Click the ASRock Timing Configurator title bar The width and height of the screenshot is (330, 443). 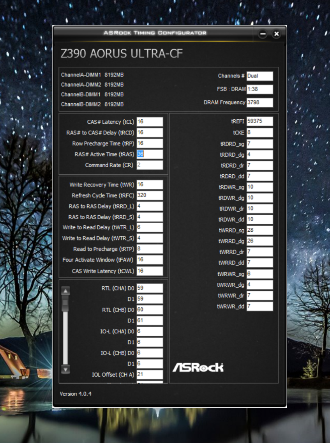[x=155, y=33]
